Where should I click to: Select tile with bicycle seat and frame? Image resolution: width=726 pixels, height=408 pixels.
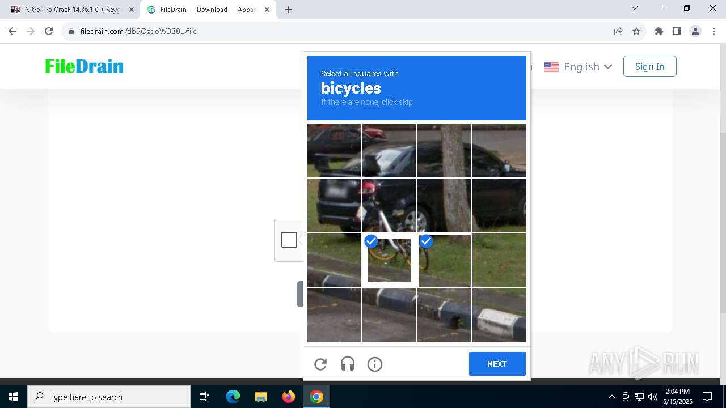point(389,205)
